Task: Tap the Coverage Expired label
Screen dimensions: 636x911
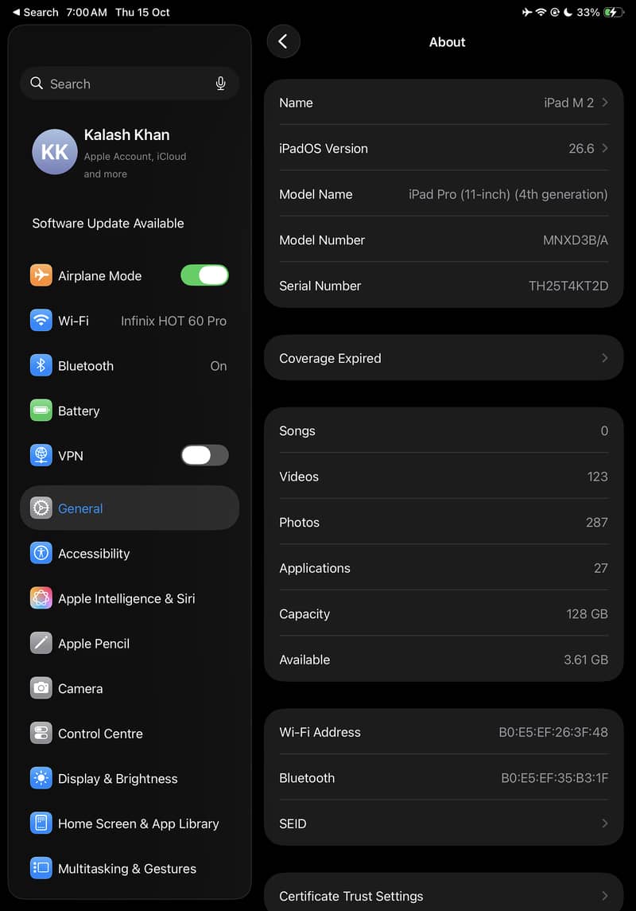Action: [x=330, y=359]
